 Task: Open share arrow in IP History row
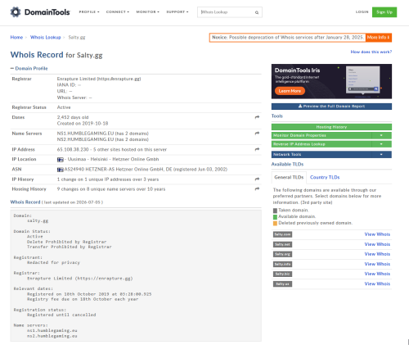(257, 179)
